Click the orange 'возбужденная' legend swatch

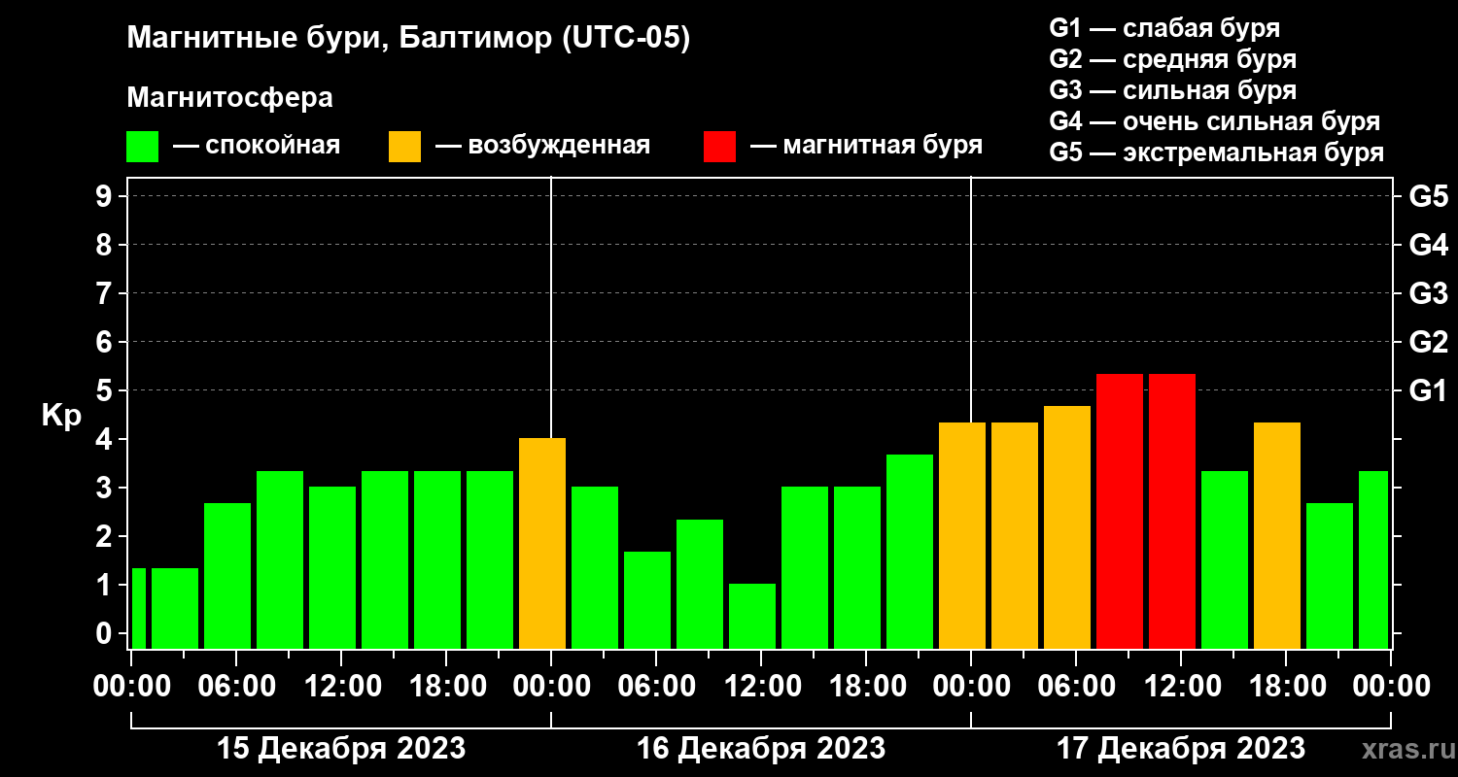(405, 147)
